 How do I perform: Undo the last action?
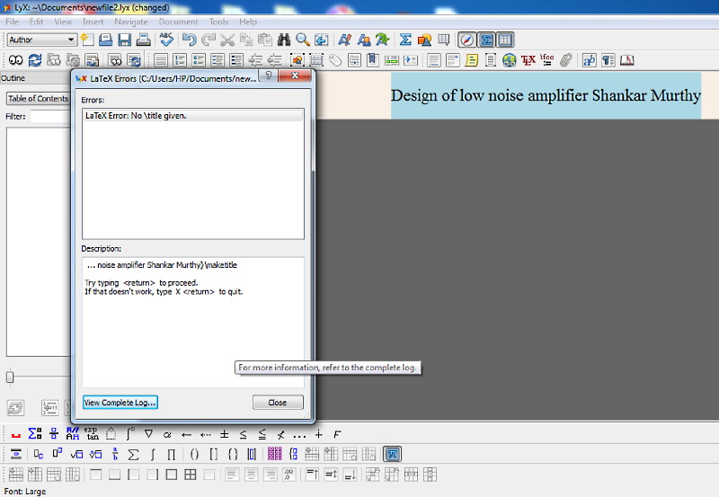coord(189,40)
